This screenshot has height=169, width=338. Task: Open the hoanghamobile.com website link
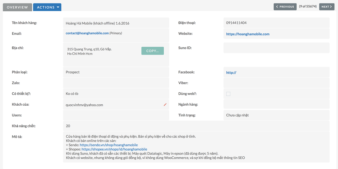click(248, 34)
